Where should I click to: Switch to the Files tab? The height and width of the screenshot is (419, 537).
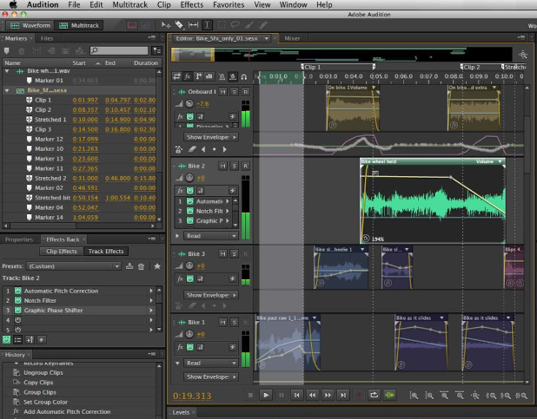click(47, 38)
